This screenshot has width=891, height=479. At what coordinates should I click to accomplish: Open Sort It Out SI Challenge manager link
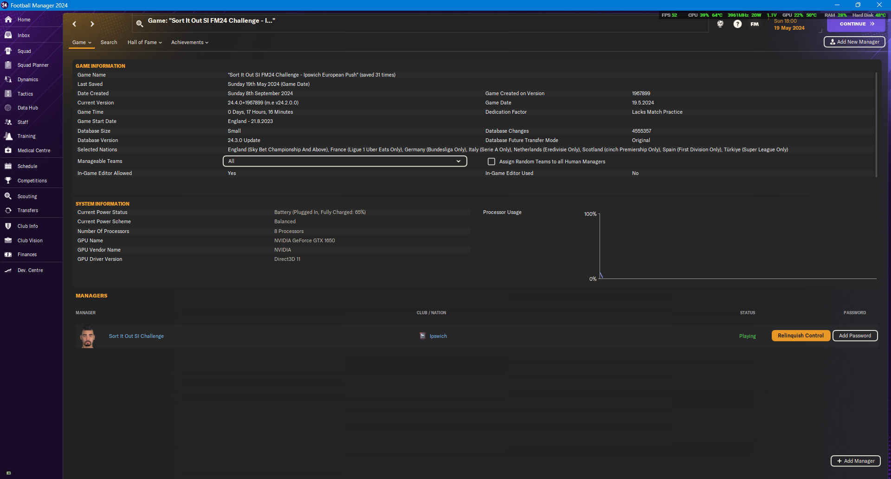136,336
